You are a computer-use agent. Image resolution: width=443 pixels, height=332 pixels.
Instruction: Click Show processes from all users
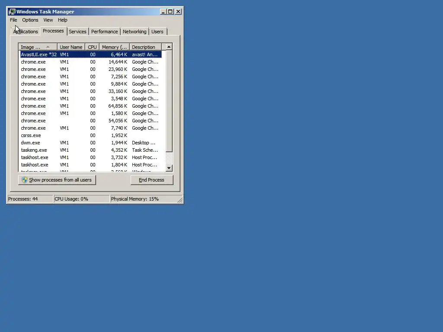57,180
